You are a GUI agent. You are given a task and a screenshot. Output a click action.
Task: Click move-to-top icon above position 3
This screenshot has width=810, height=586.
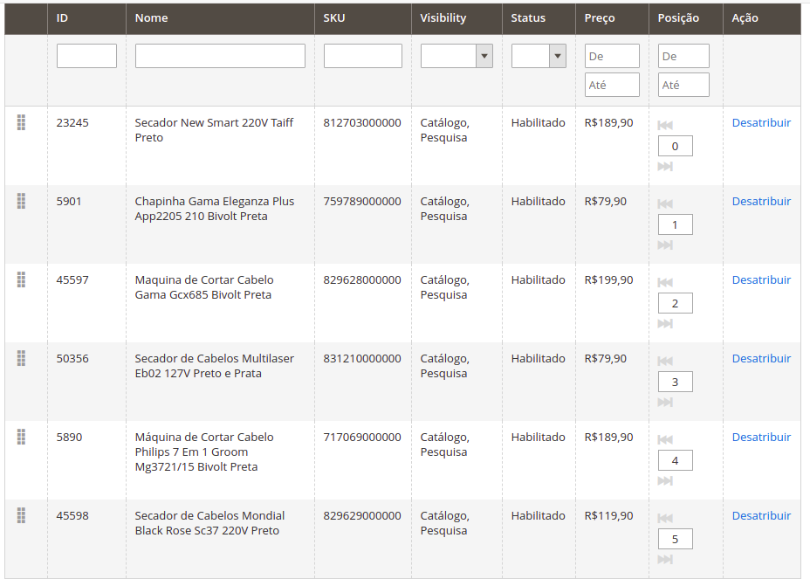point(665,362)
